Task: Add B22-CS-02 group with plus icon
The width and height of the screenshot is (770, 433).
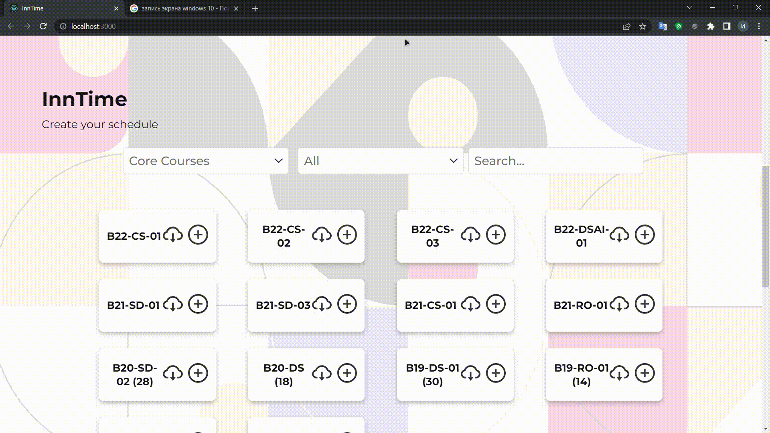Action: coord(347,235)
